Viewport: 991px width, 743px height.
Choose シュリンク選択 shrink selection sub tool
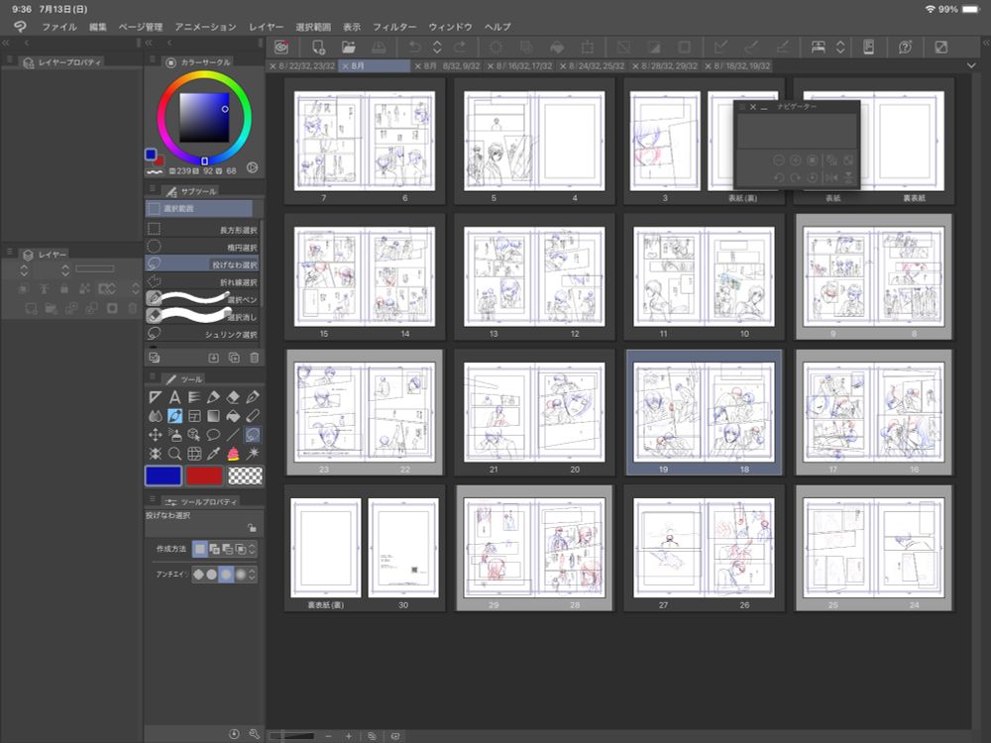(x=202, y=334)
